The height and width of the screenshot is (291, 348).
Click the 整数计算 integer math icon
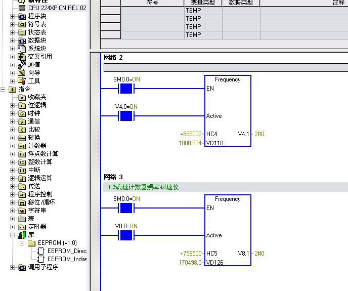click(x=22, y=162)
